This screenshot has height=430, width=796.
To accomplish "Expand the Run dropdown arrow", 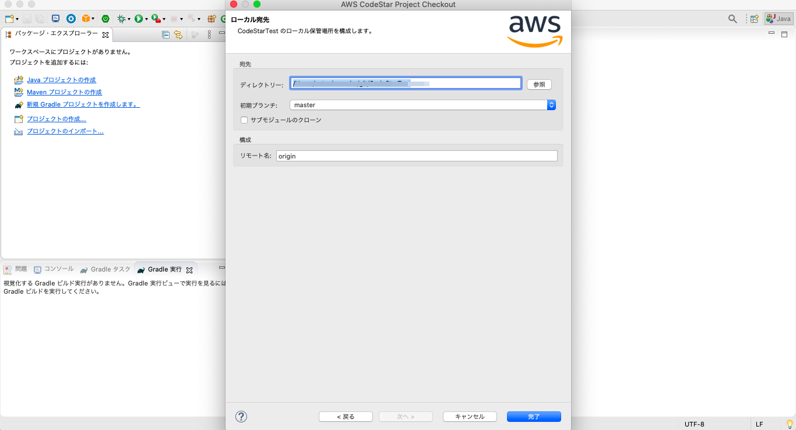I will (146, 19).
